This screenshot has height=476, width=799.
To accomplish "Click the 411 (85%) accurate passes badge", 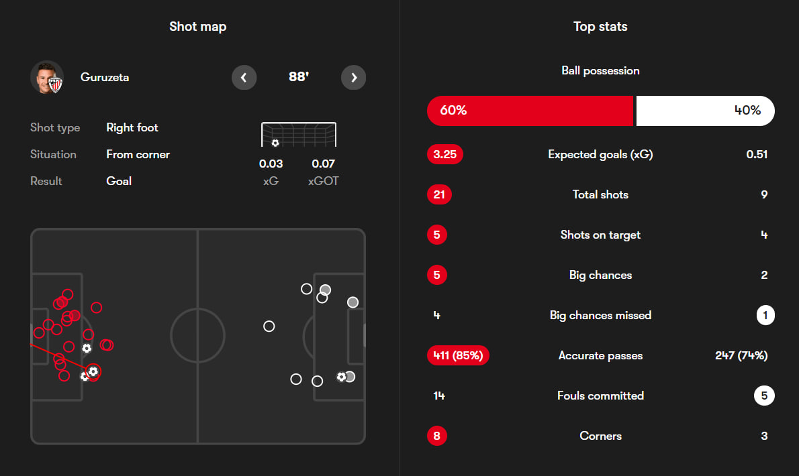I will (x=458, y=355).
